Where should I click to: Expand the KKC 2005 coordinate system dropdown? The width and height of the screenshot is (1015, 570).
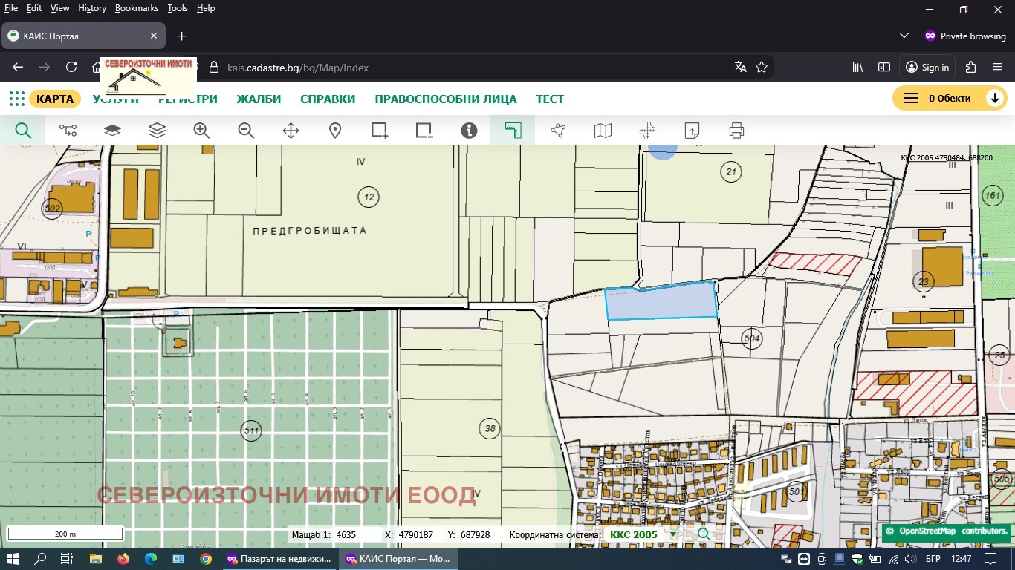673,534
